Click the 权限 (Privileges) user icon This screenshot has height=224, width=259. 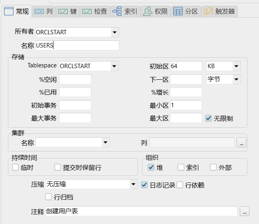coord(147,12)
